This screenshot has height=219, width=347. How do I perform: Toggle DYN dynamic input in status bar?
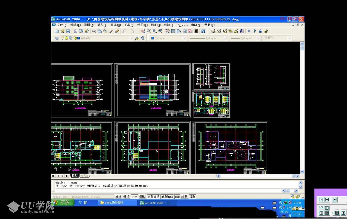177,197
